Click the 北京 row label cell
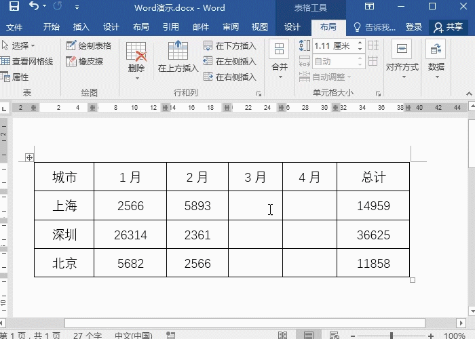The width and height of the screenshot is (475, 339). tap(64, 263)
